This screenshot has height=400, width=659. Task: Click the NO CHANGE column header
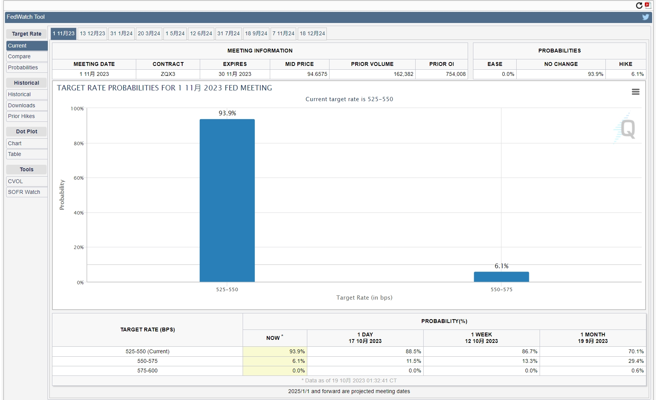(x=561, y=64)
